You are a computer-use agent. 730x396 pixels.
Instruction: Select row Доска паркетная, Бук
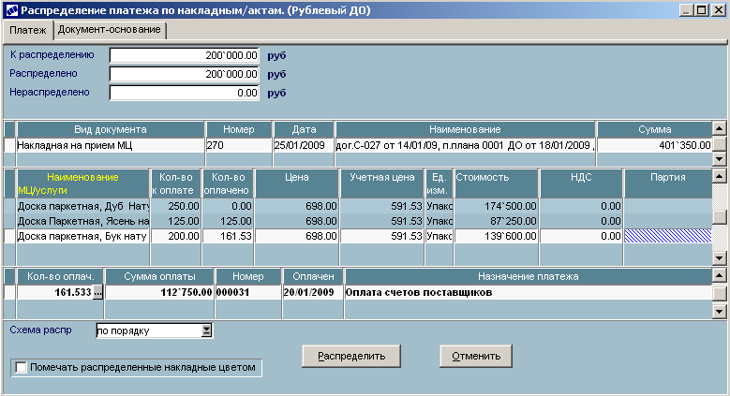coord(358,236)
